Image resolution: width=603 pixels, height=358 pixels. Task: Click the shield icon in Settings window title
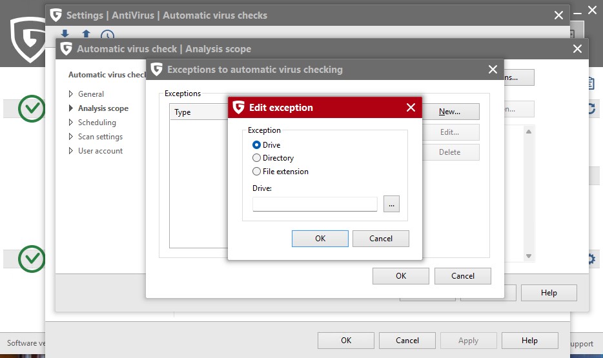[x=56, y=15]
